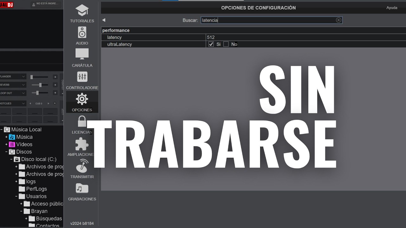Open the Transmitir broadcast section

(x=82, y=169)
